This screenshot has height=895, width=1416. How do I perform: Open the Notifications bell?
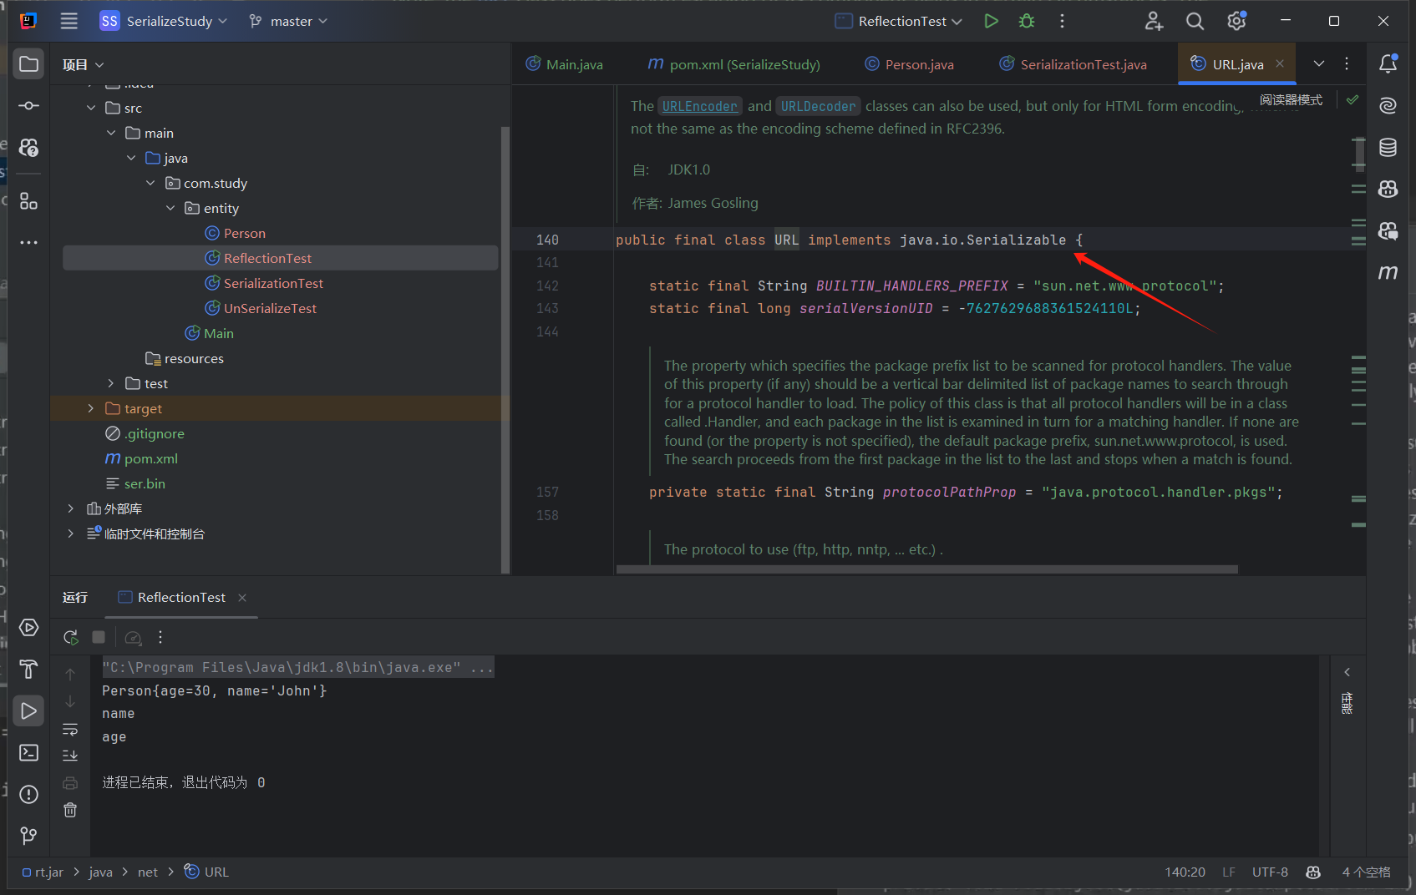[1388, 63]
